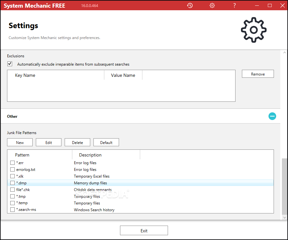Select the 'Memory dump files' description

click(x=90, y=183)
